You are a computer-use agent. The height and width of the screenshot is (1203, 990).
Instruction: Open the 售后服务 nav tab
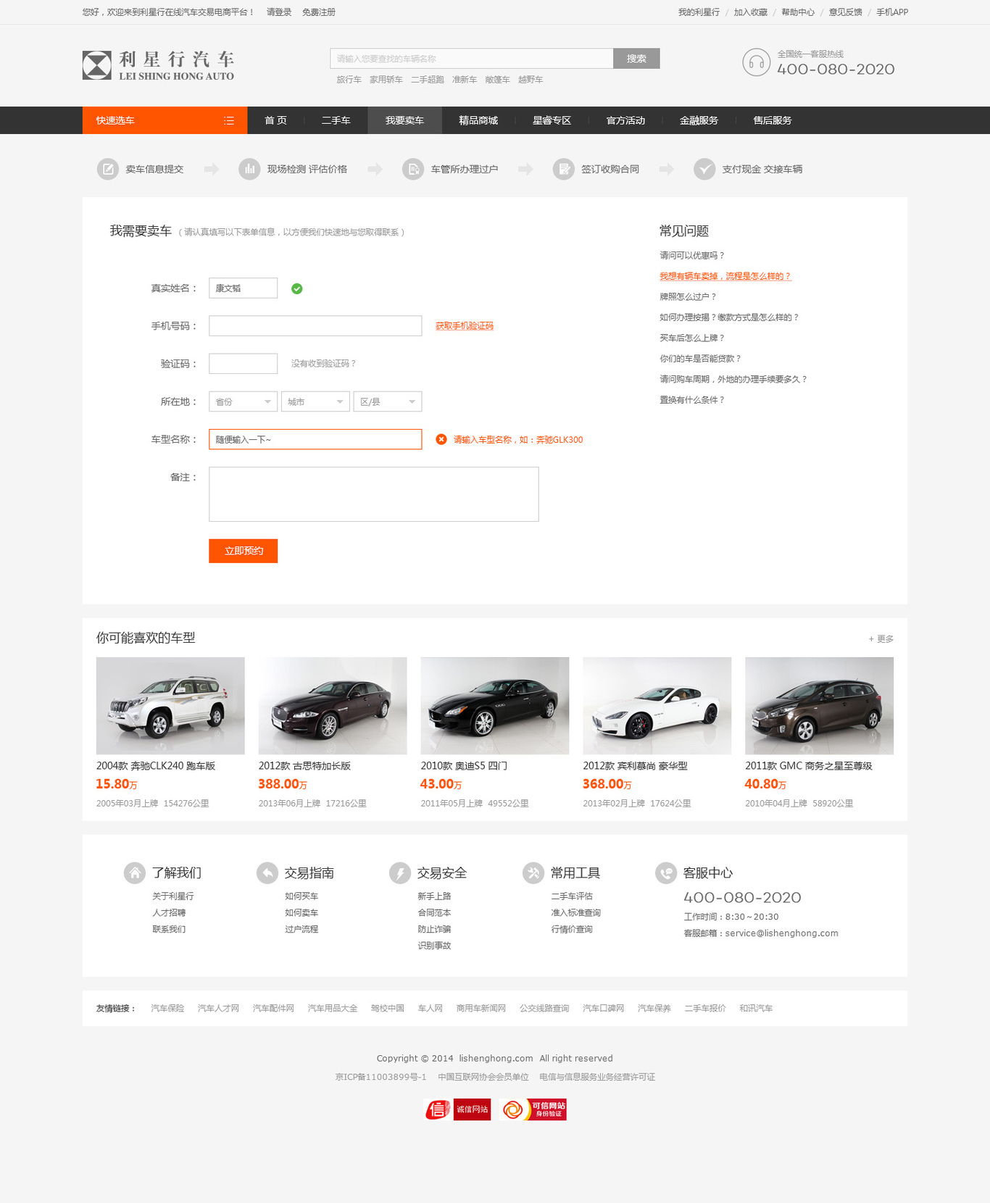pos(773,120)
